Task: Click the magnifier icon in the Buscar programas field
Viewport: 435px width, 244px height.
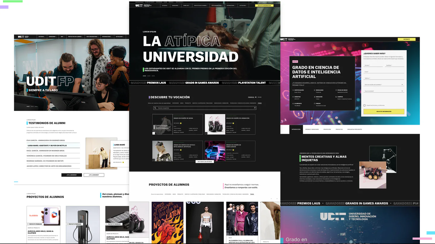Action: pyautogui.click(x=155, y=108)
